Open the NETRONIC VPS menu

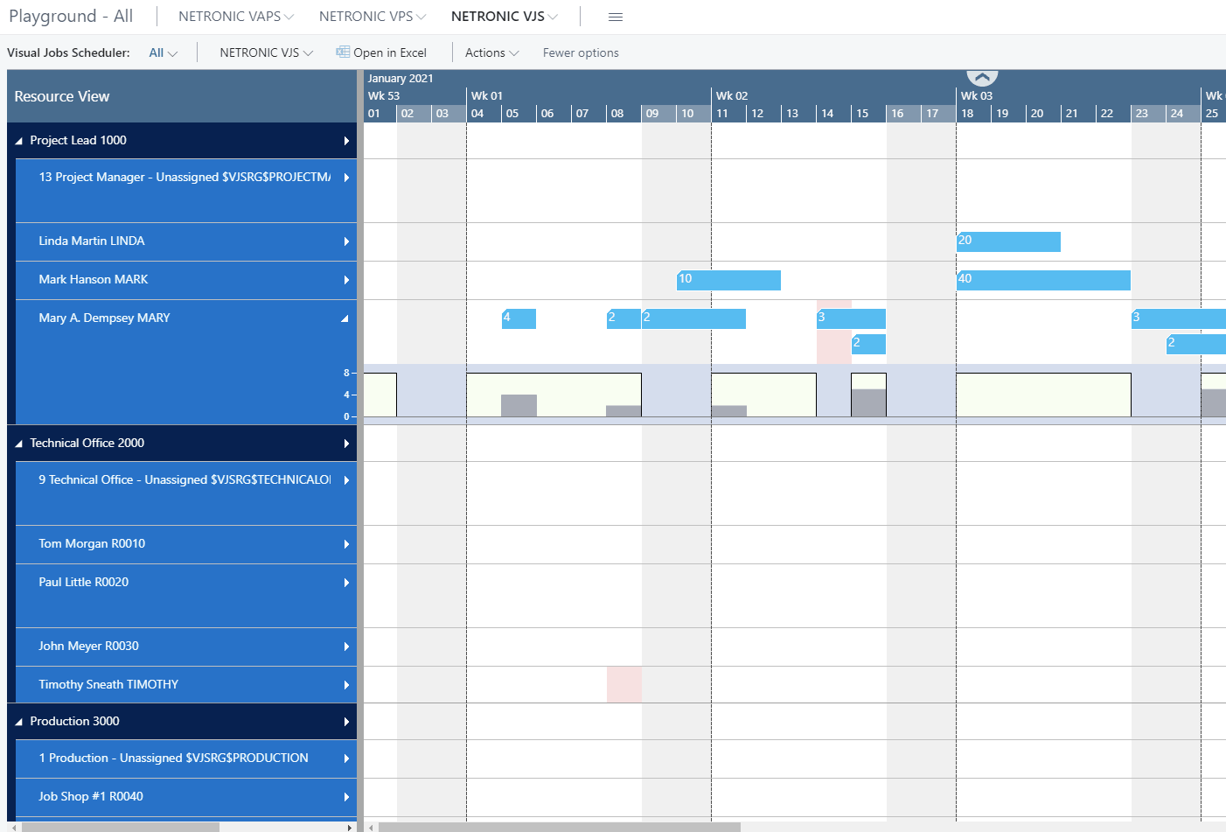point(373,17)
